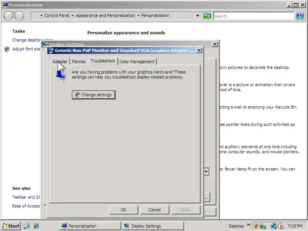This screenshot has height=231, width=308.
Task: Open the dropdown arrow in Display Settings
Action: (x=206, y=172)
